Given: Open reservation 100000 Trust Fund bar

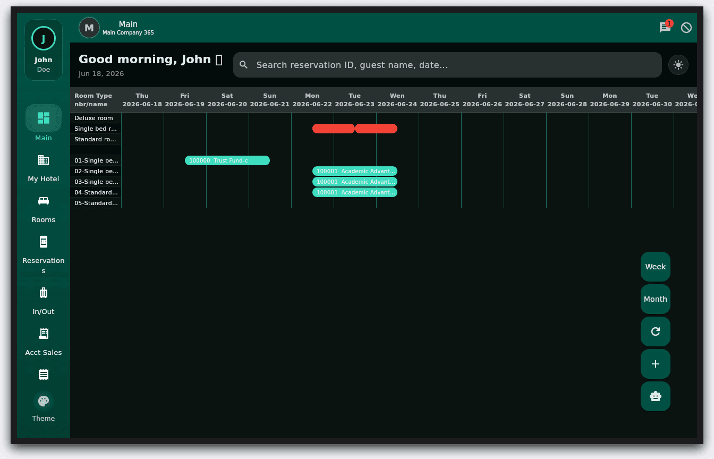Looking at the screenshot, I should tap(227, 160).
